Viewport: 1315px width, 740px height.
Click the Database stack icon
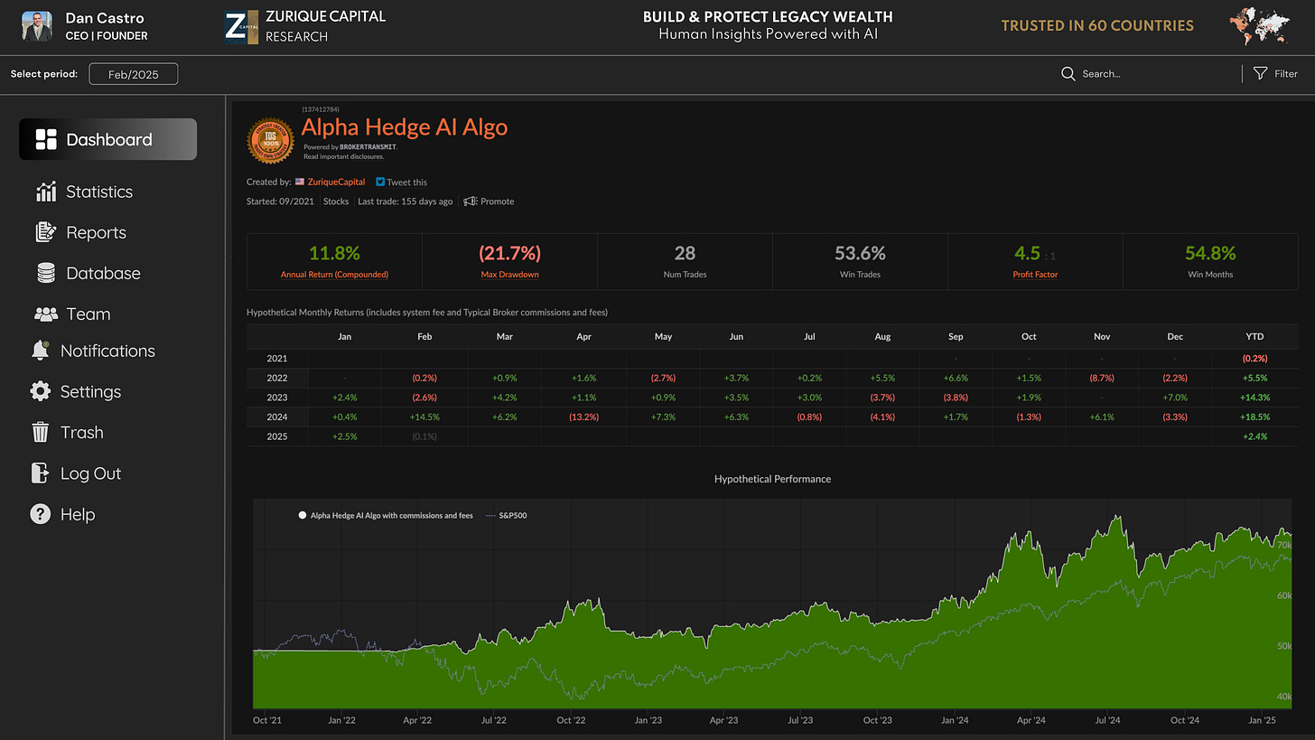tap(45, 273)
